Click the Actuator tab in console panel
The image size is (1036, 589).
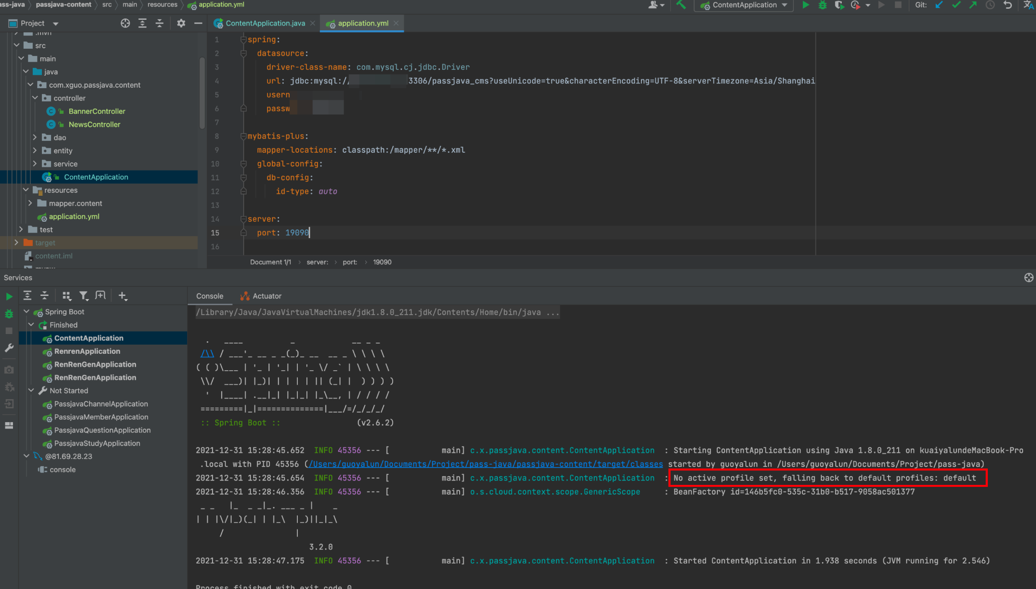point(267,295)
